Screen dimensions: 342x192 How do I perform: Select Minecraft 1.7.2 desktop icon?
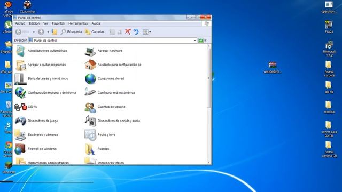click(329, 49)
